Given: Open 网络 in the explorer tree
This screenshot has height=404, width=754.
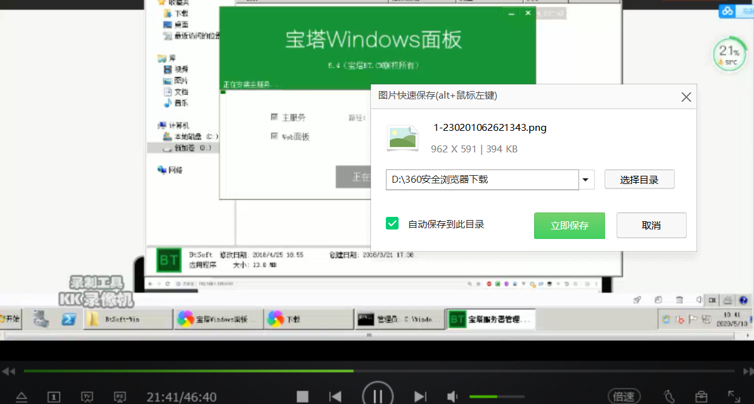Looking at the screenshot, I should [170, 170].
